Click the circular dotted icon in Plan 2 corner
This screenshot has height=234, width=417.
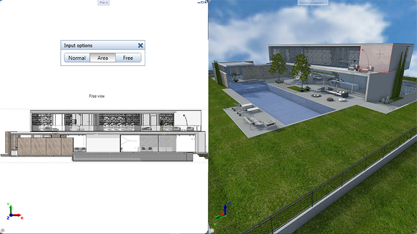point(3,231)
